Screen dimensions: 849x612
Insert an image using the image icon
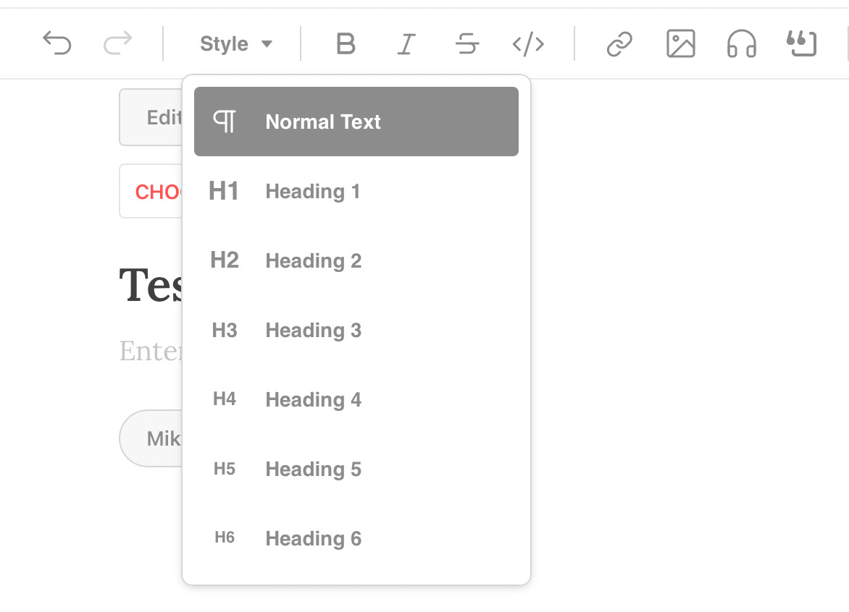(679, 44)
